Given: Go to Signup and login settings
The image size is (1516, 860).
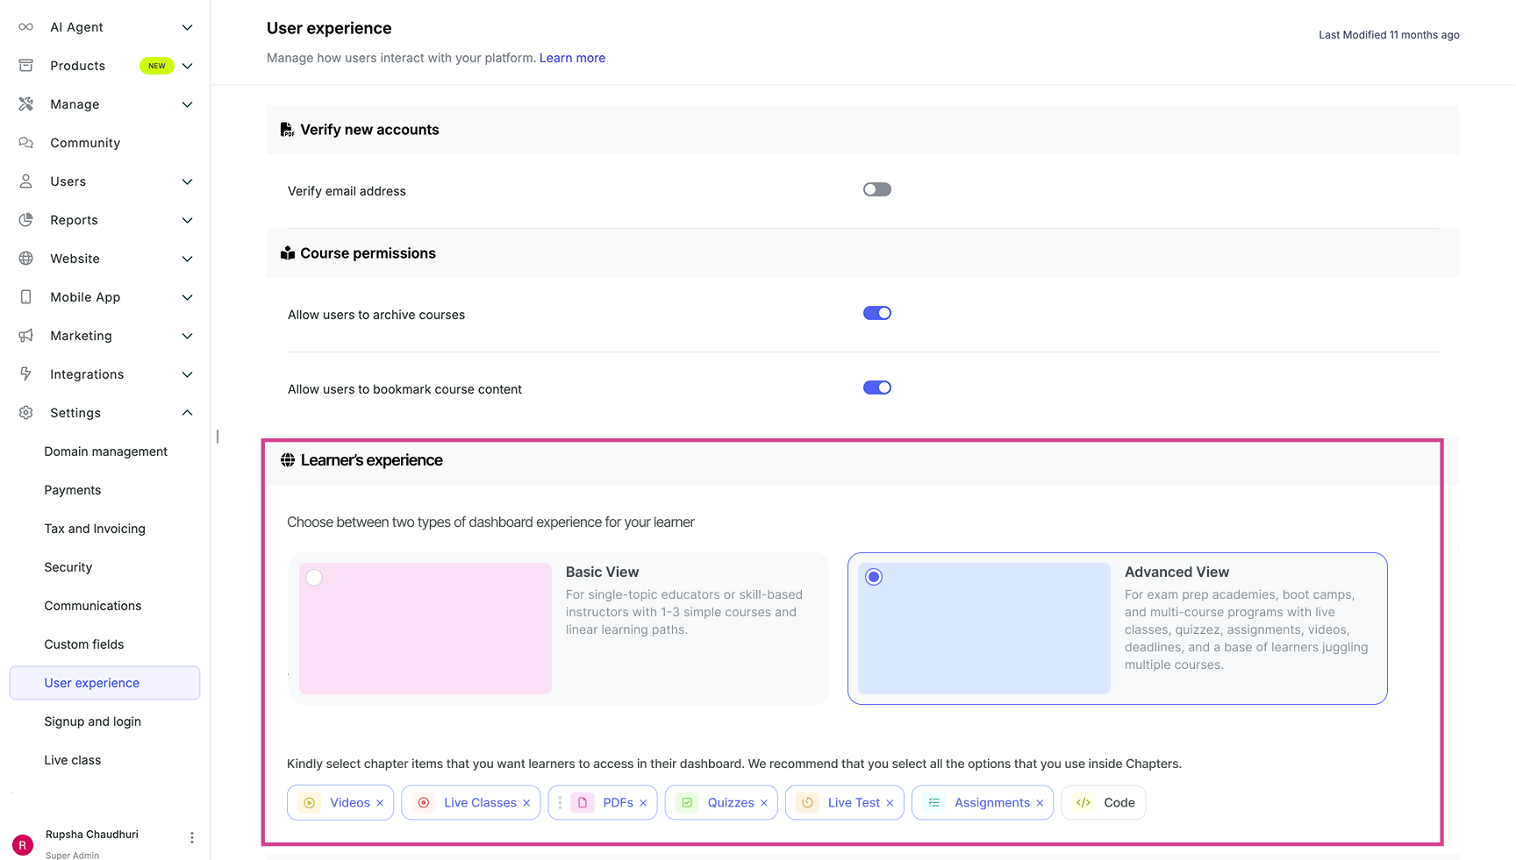Looking at the screenshot, I should (92, 721).
